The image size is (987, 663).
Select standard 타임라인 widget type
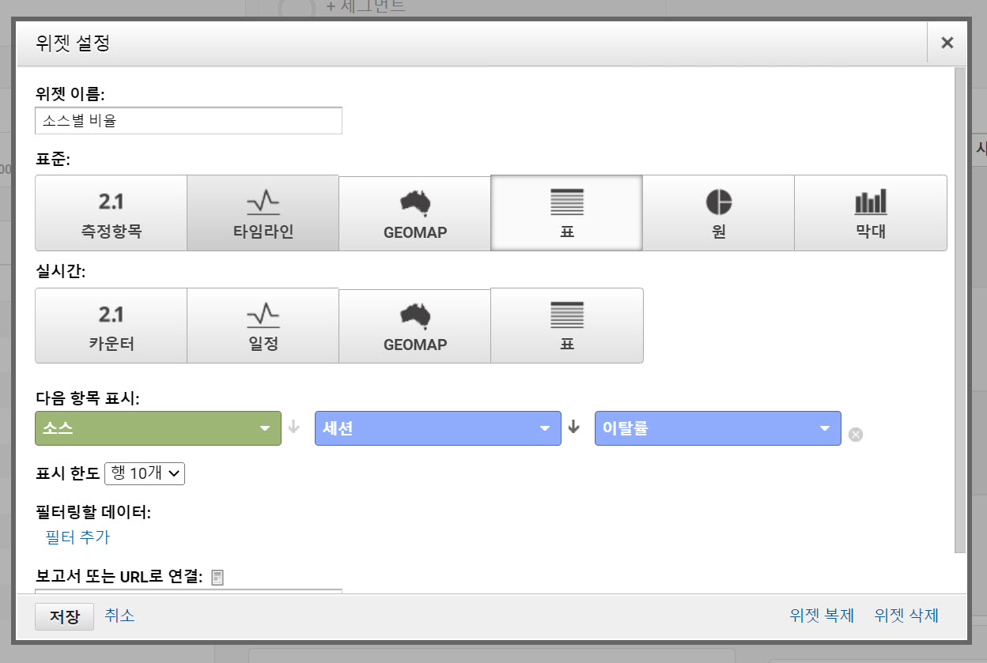point(263,213)
